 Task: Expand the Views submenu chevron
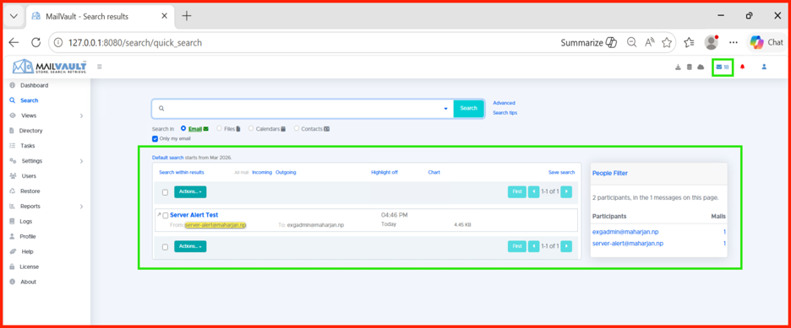[x=81, y=116]
